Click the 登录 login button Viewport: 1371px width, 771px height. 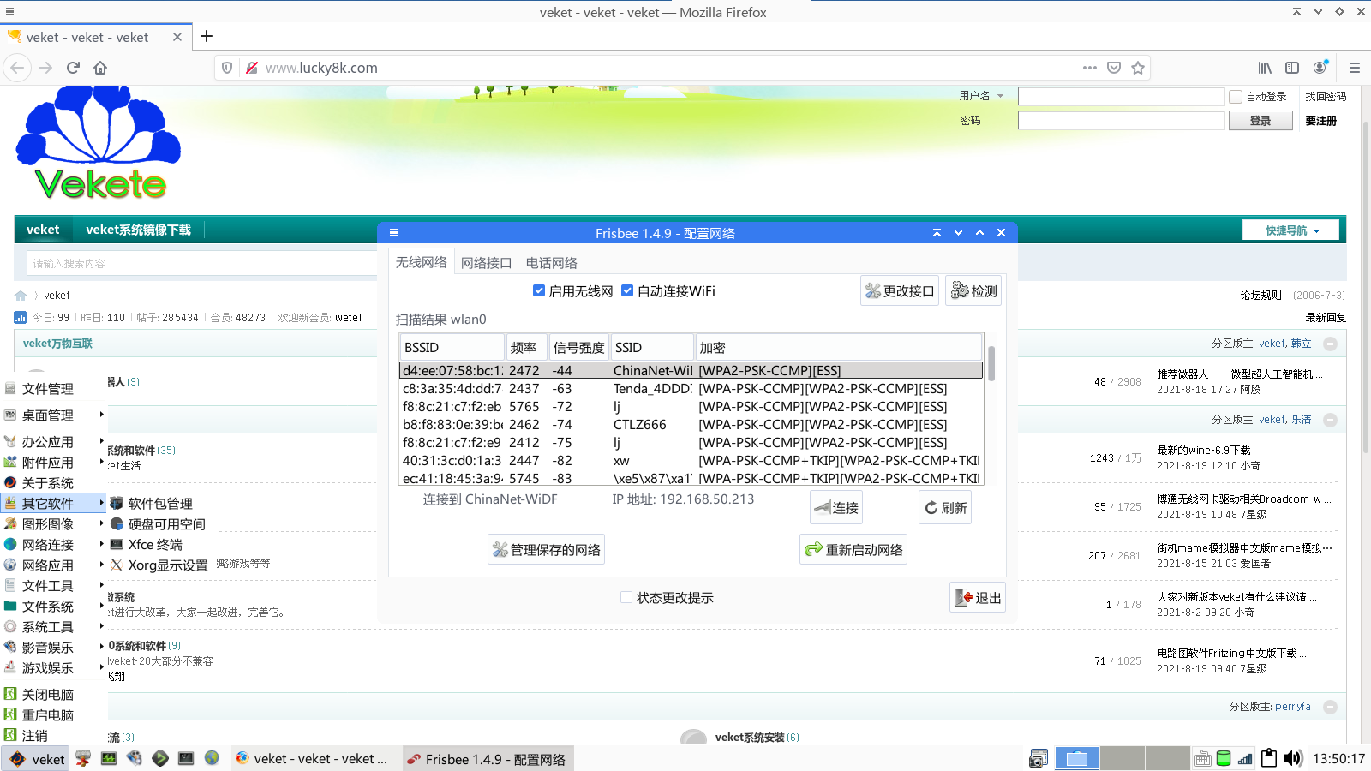(x=1260, y=121)
